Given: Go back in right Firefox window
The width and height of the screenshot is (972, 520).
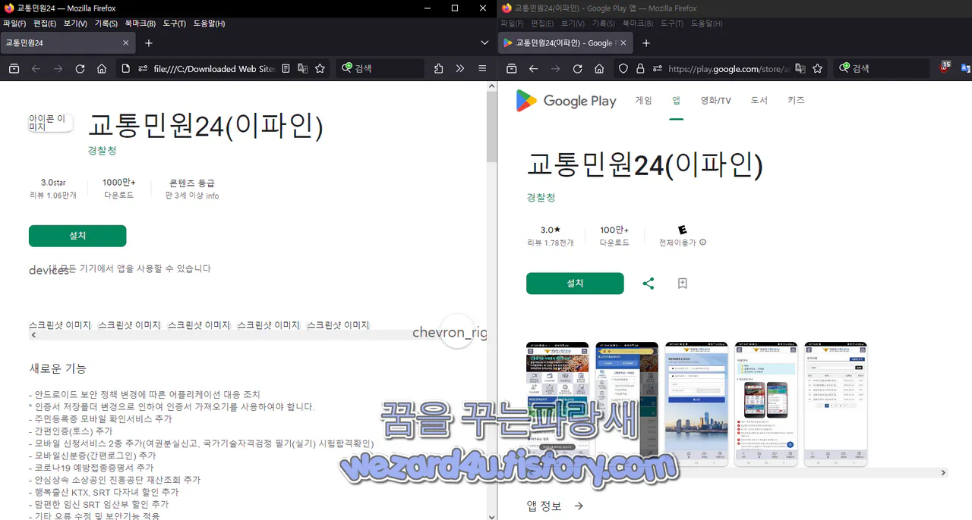Looking at the screenshot, I should pyautogui.click(x=533, y=68).
